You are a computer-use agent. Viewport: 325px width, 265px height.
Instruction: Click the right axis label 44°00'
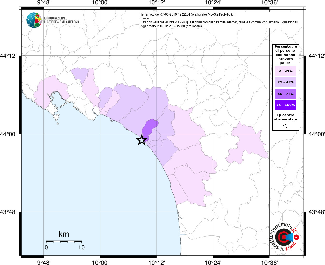click(316, 134)
